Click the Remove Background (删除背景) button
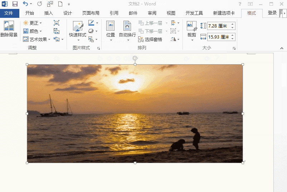This screenshot has width=287, height=192. [x=9, y=29]
